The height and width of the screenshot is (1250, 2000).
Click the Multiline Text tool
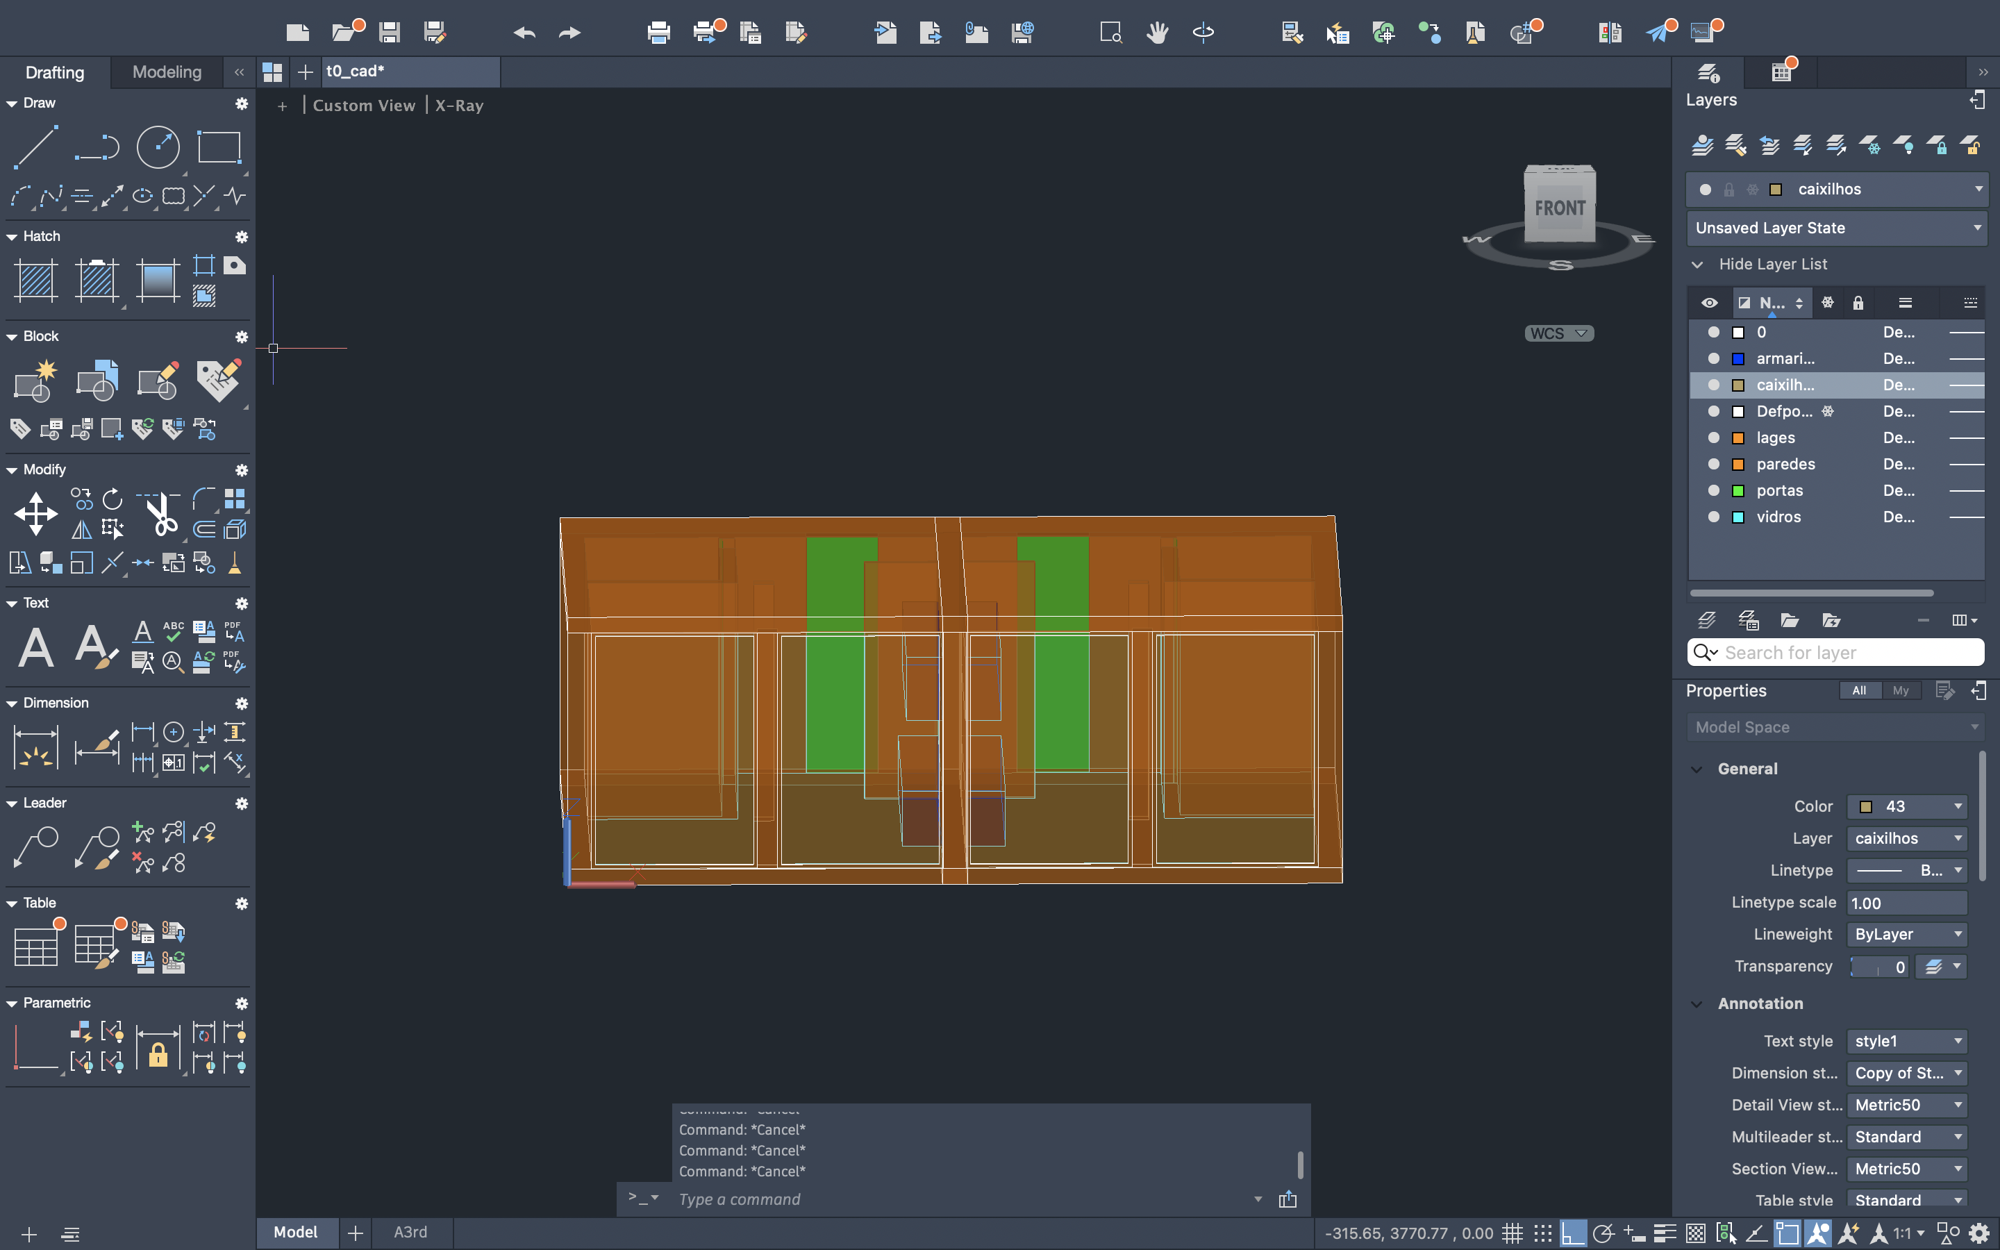[35, 647]
